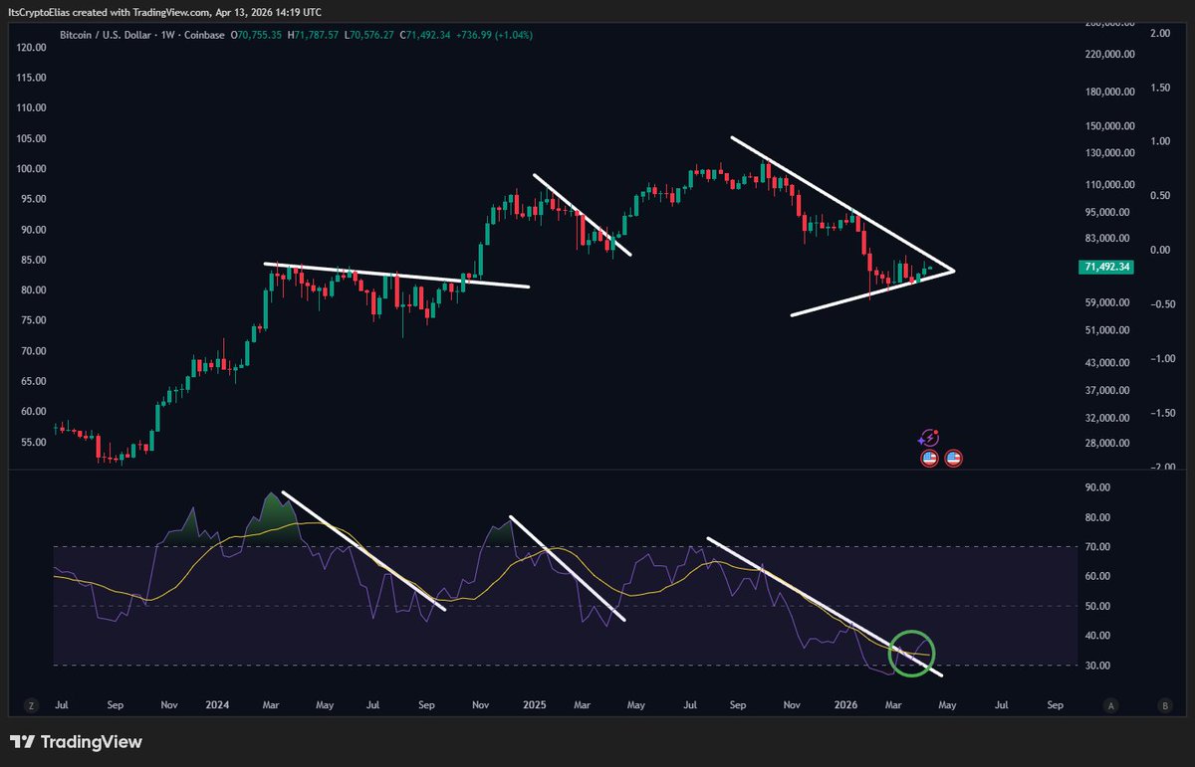
Task: Click the Z button on the time axis
Action: [x=31, y=705]
